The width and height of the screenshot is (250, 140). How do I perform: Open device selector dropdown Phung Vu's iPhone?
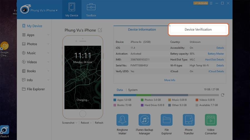click(44, 10)
